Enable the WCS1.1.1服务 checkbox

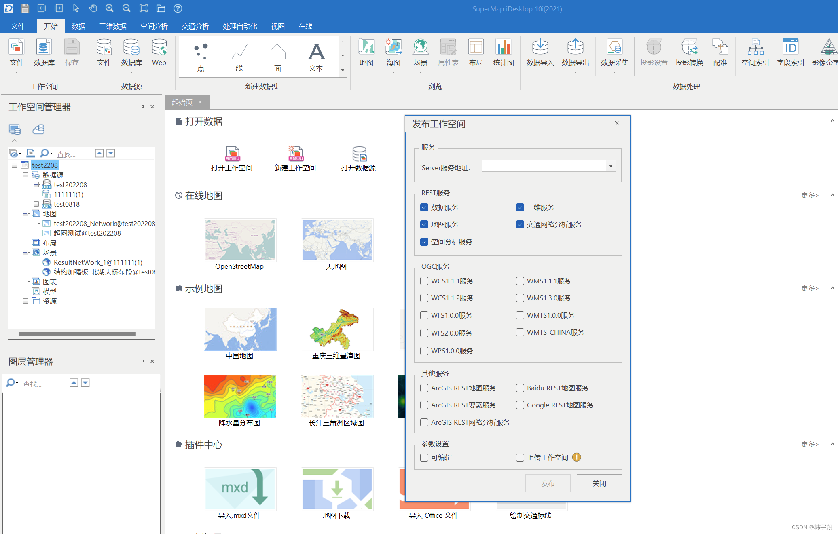pos(424,281)
